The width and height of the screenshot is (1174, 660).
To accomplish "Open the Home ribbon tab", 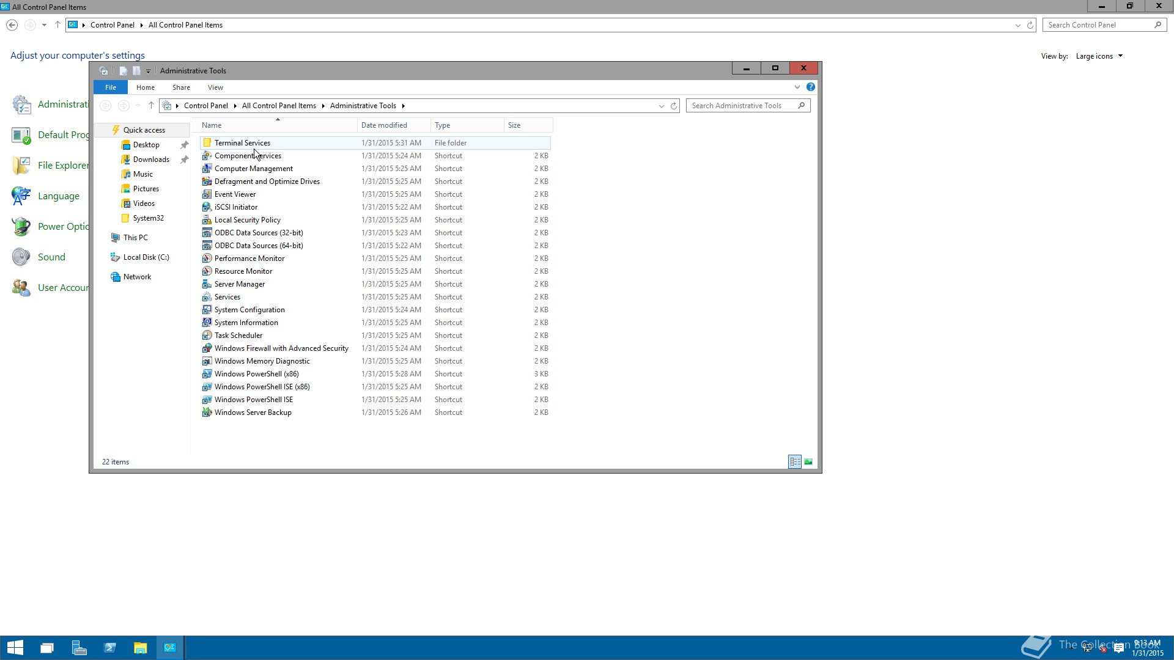I will (146, 87).
